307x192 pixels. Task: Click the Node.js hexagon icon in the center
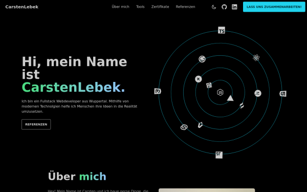(220, 92)
